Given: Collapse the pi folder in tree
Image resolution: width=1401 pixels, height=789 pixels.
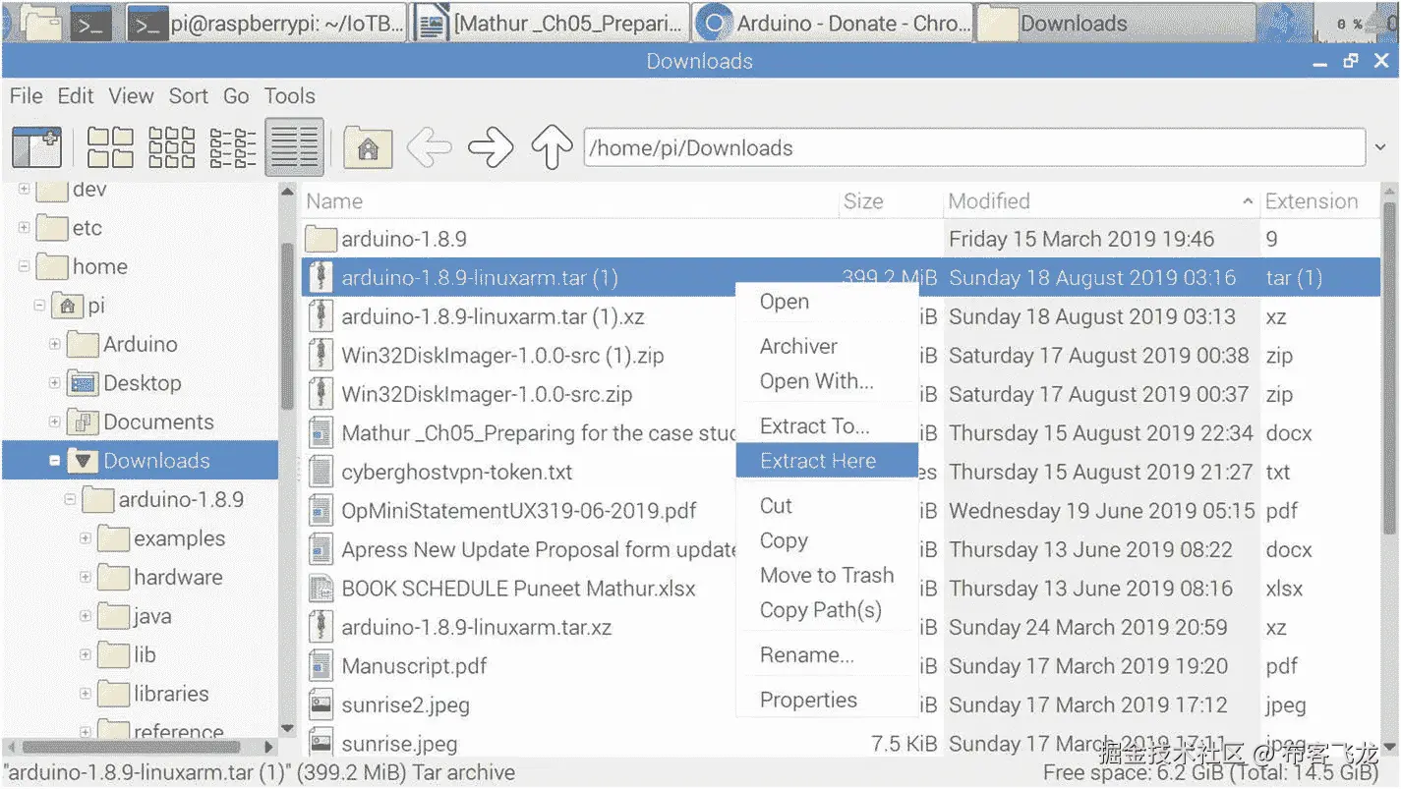Looking at the screenshot, I should (x=39, y=306).
